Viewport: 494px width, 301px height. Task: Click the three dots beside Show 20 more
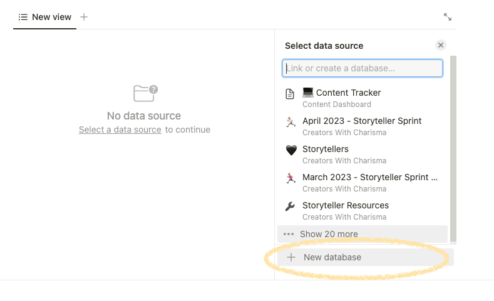(289, 234)
